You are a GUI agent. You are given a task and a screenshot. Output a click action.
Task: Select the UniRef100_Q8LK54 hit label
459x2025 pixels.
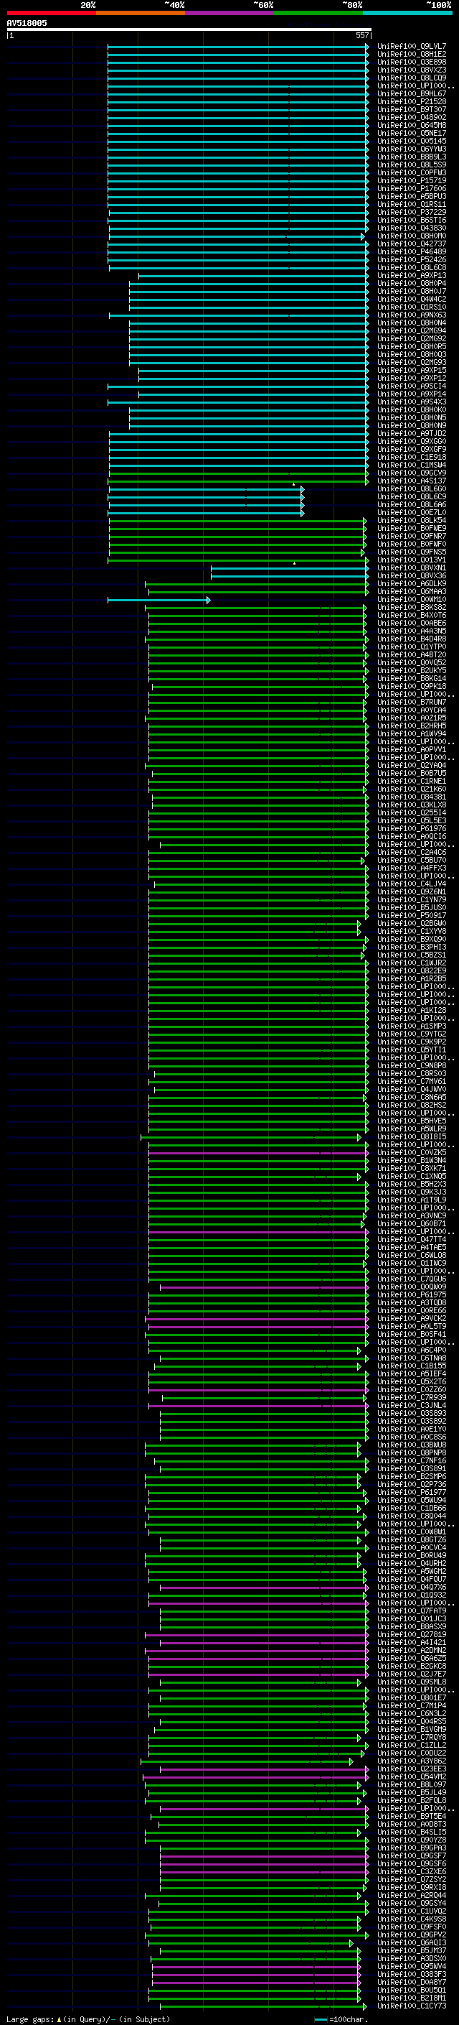click(411, 520)
